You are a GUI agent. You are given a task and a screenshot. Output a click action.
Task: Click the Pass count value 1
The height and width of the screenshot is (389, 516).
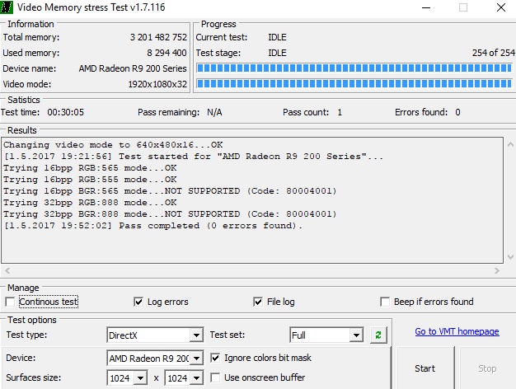(340, 112)
